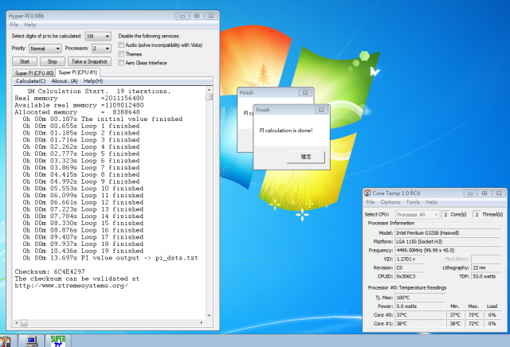Click the Lithography field 22 nm
510x347 pixels.
(x=486, y=267)
